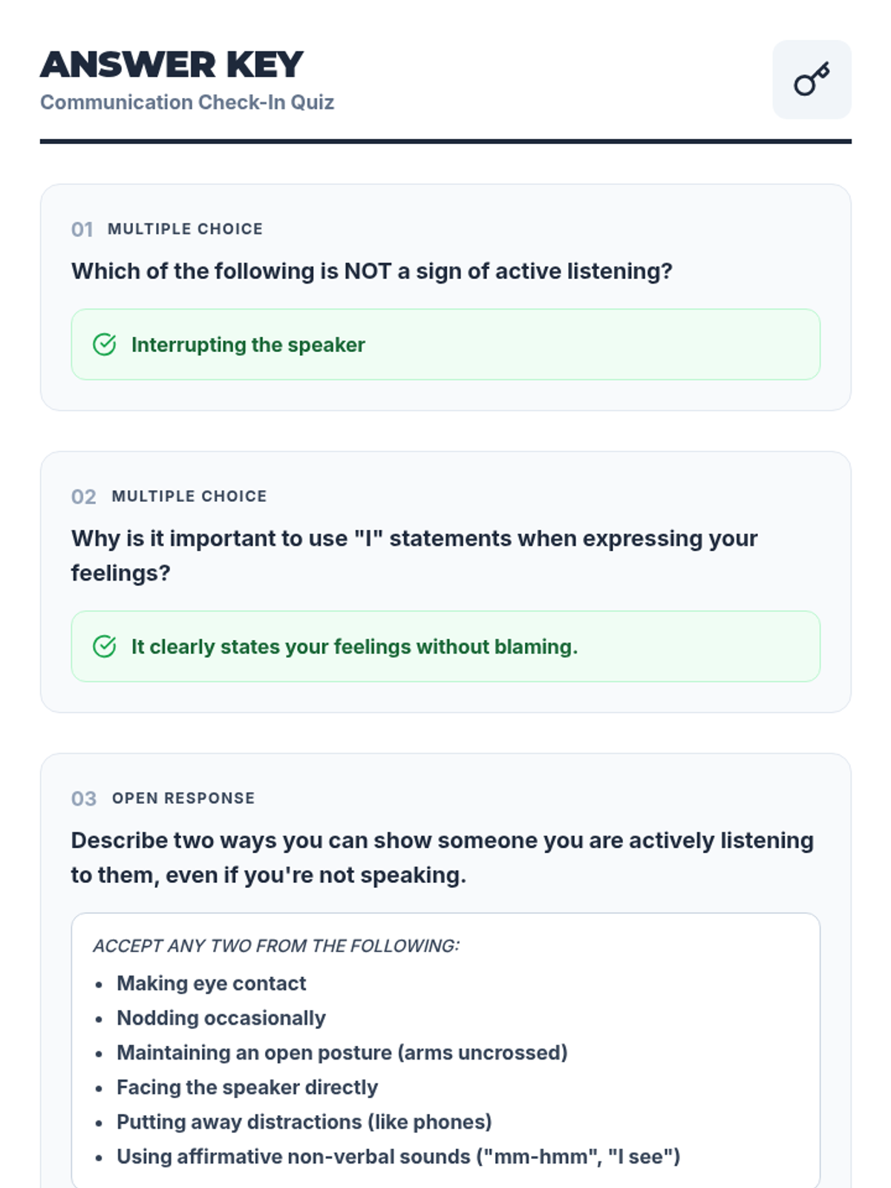Click the key icon in the header
891x1188 pixels.
tap(812, 79)
